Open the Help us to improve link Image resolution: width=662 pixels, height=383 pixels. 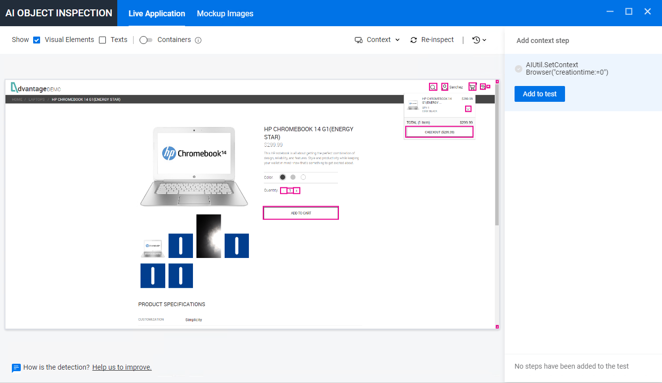122,367
